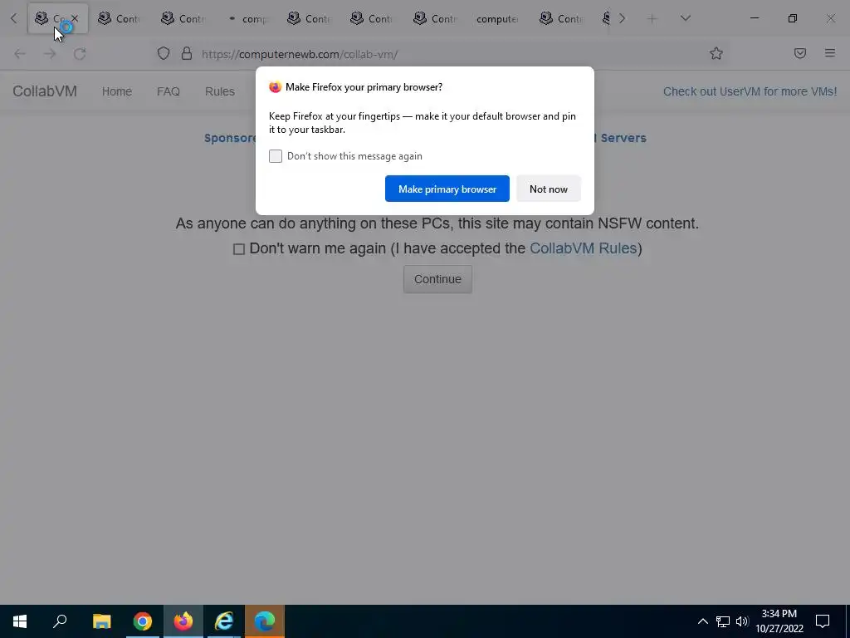
Task: Restore down the Firefox window
Action: point(793,18)
